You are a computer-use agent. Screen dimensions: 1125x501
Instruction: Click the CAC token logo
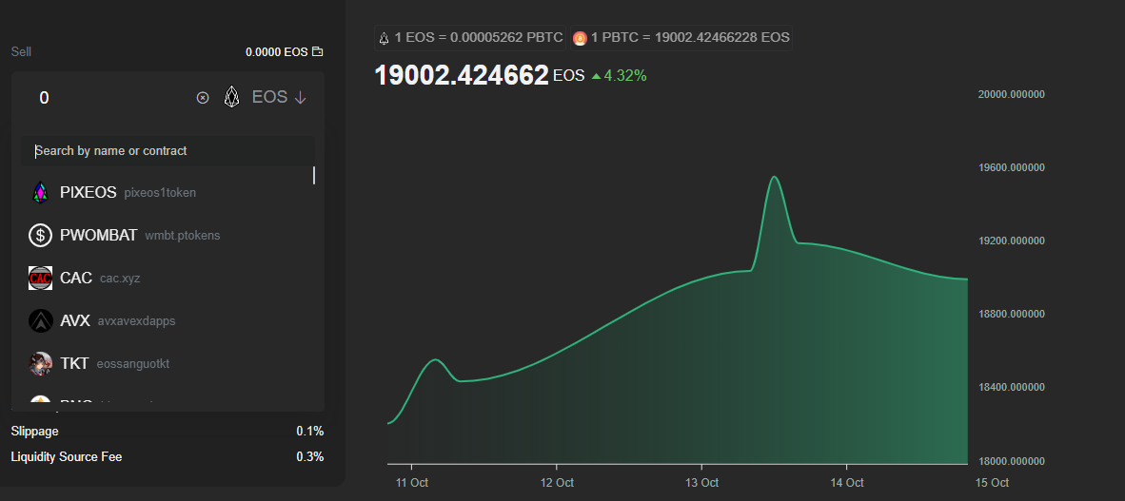coord(40,279)
